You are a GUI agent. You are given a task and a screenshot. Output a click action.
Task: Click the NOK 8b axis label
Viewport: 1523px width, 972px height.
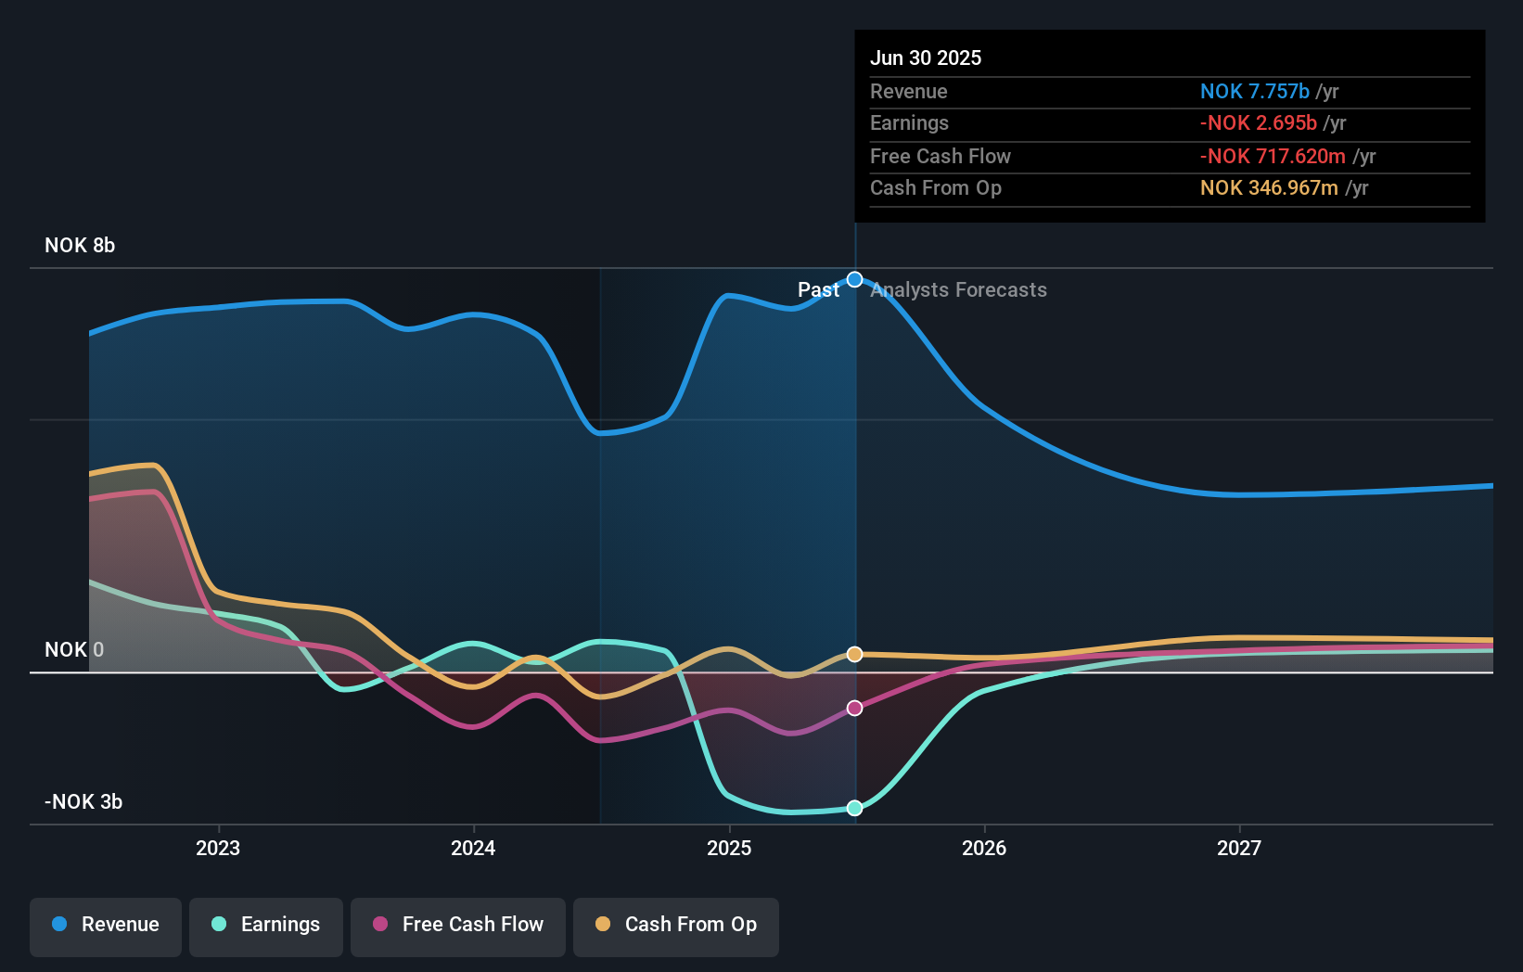tap(80, 246)
